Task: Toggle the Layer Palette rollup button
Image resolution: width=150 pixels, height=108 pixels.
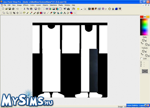Action: click(x=146, y=105)
